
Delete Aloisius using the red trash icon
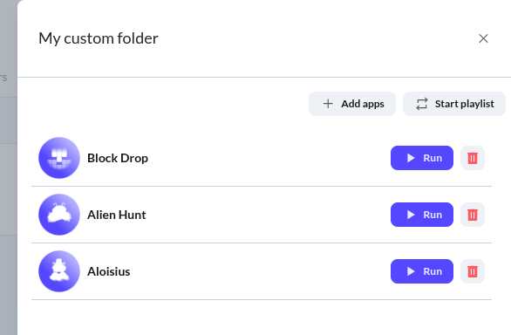point(473,271)
